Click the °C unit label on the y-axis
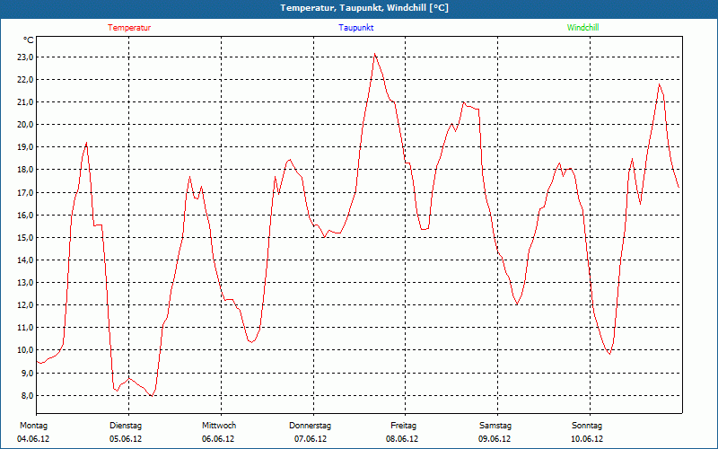The height and width of the screenshot is (449, 718). 28,40
